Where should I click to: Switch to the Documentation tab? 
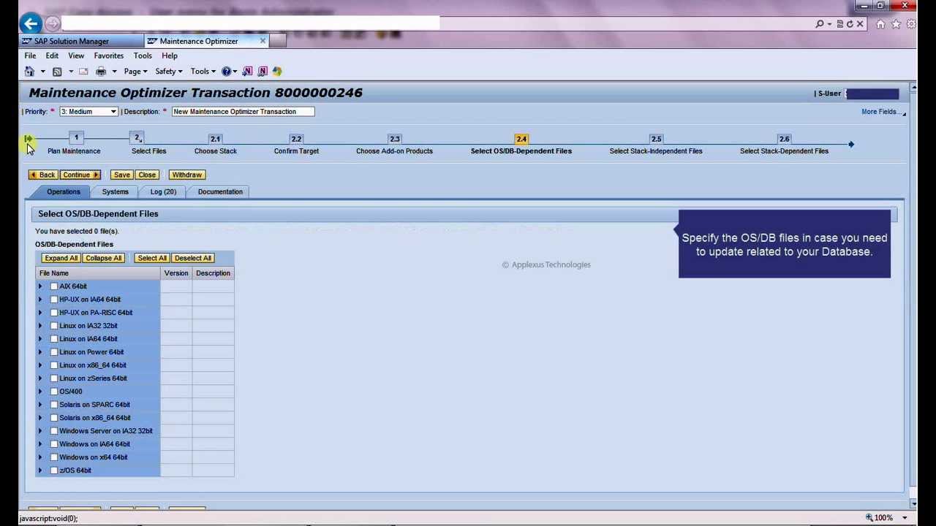(220, 191)
